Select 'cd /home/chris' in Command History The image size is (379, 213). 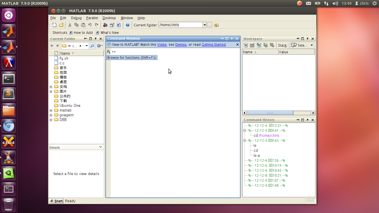click(x=266, y=136)
